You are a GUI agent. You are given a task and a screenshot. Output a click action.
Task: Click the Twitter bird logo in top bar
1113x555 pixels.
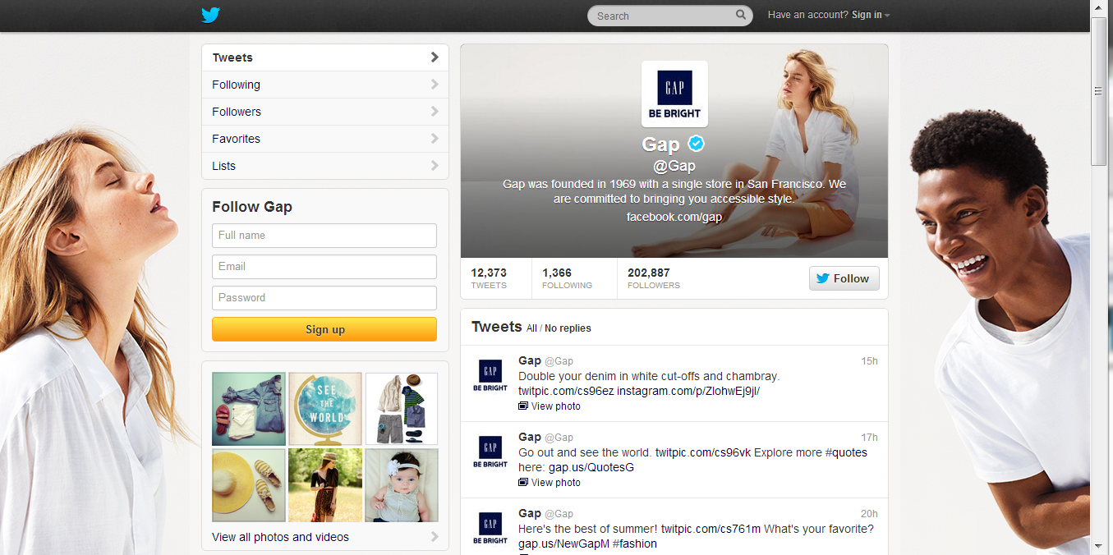211,15
